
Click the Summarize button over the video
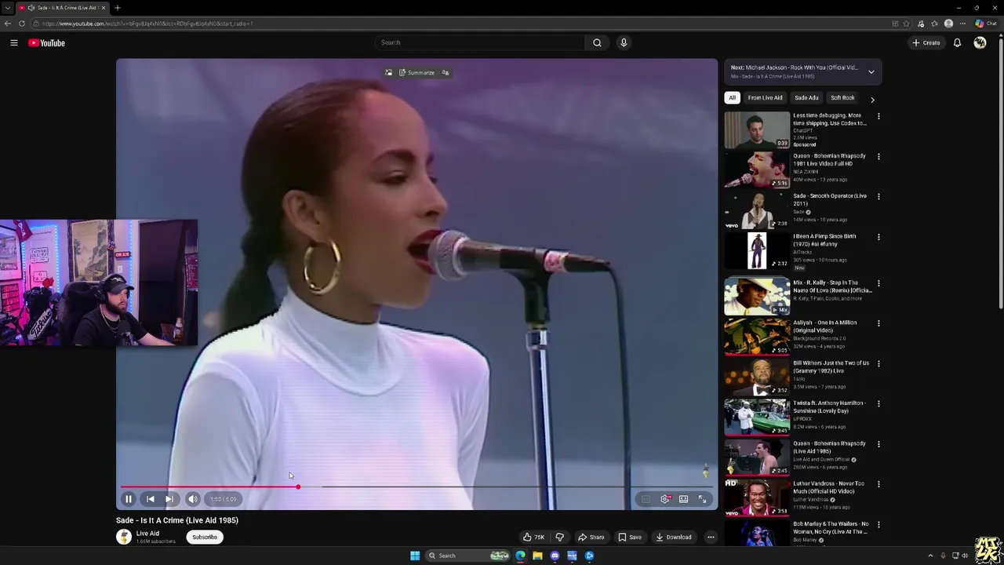pos(417,73)
